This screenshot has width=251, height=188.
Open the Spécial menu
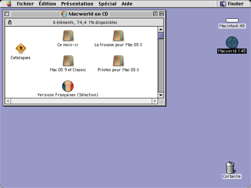[x=107, y=4]
